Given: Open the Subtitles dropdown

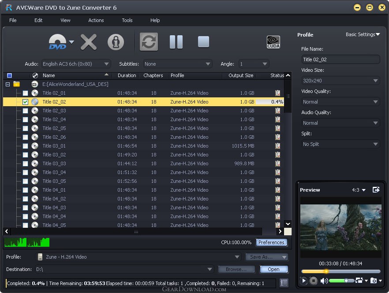Looking at the screenshot, I should pyautogui.click(x=178, y=64).
